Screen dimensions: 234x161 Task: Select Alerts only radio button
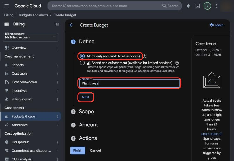82,56
